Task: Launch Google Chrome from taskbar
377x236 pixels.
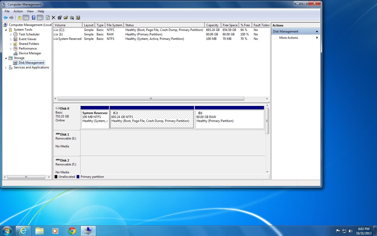Action: [x=72, y=231]
